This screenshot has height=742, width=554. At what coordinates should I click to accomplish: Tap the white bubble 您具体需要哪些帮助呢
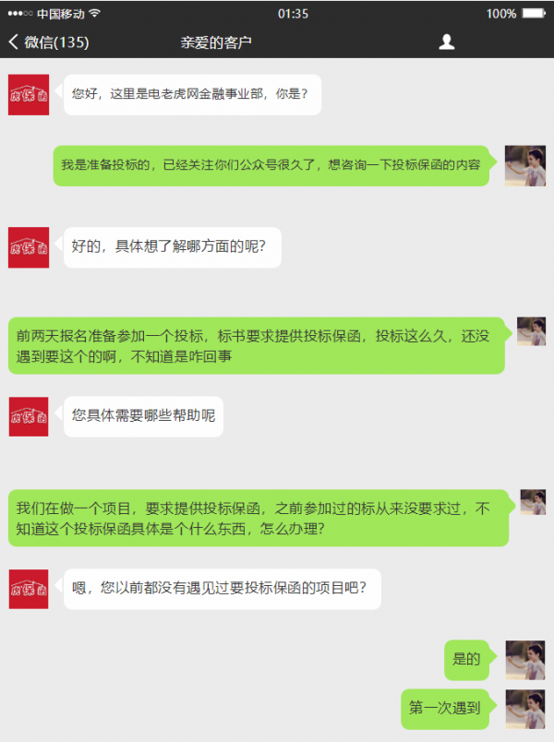[x=143, y=416]
